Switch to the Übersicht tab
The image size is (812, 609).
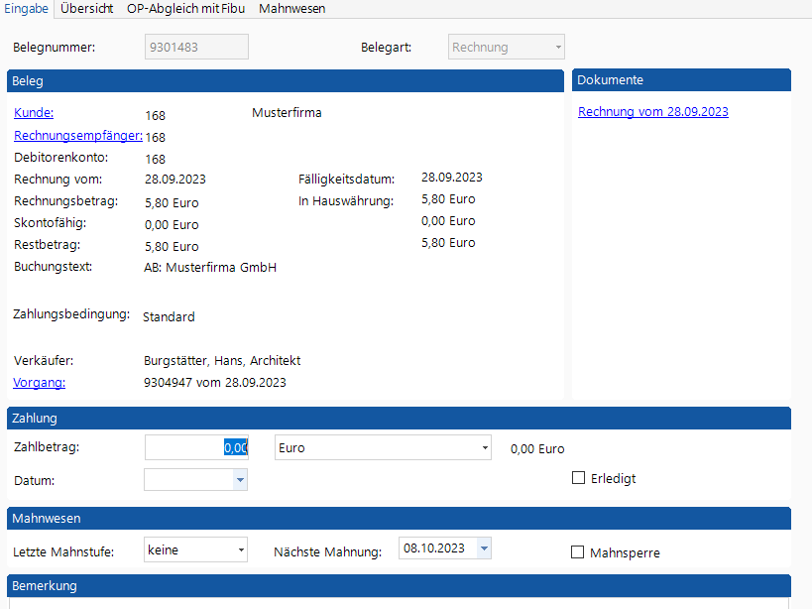click(87, 8)
